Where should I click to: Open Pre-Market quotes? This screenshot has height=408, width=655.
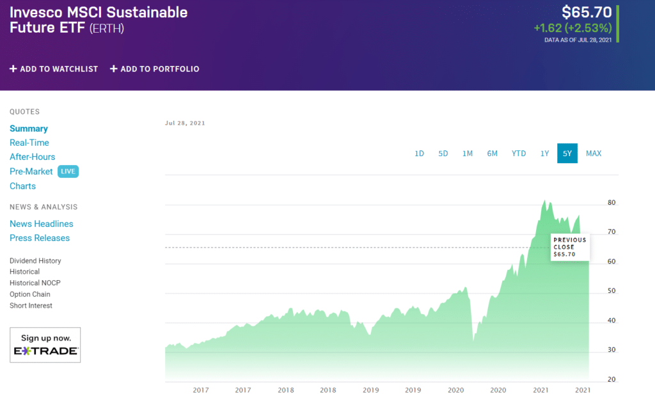pos(31,171)
